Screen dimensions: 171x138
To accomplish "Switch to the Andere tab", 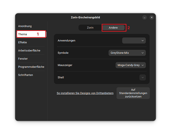I will (113, 28).
